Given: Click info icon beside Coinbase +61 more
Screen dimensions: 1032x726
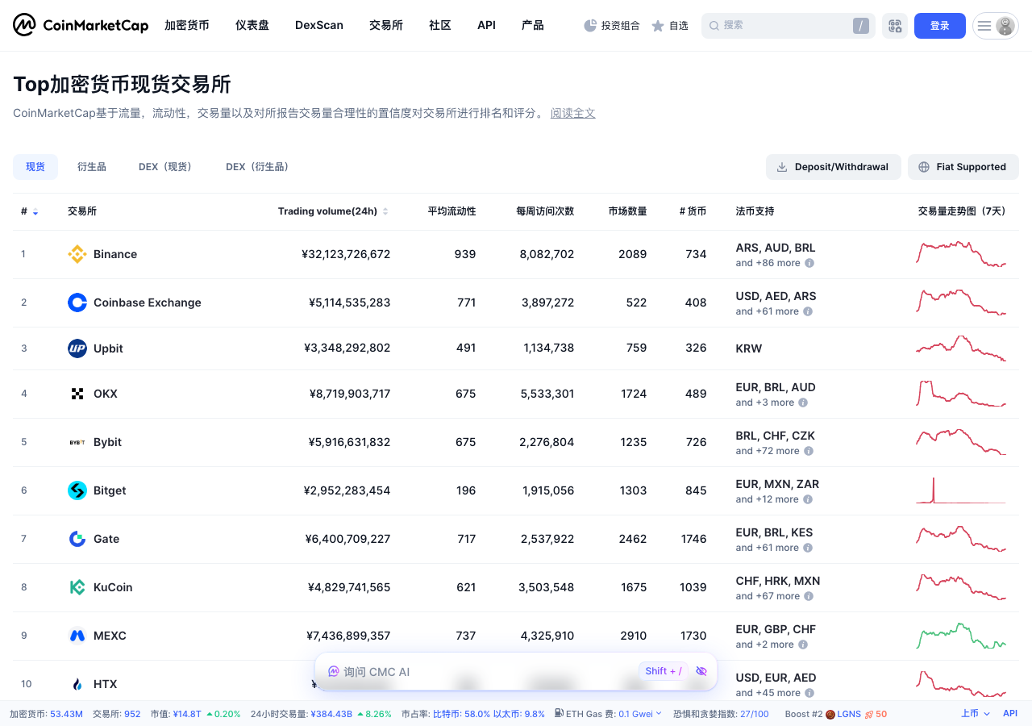Looking at the screenshot, I should [x=808, y=311].
